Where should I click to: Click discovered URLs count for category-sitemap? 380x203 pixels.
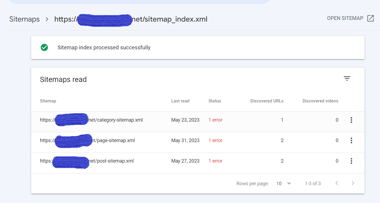[x=282, y=120]
